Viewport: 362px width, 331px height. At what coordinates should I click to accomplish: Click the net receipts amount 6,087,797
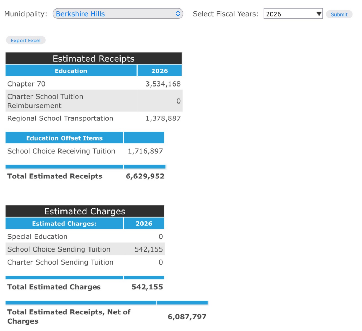point(187,317)
